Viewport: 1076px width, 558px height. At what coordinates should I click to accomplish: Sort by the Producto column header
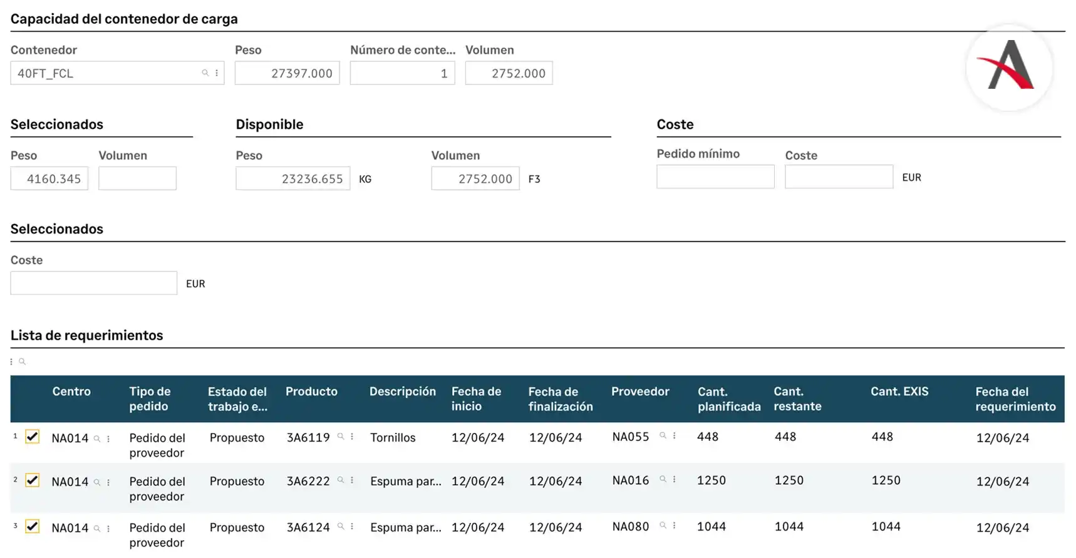click(x=311, y=392)
